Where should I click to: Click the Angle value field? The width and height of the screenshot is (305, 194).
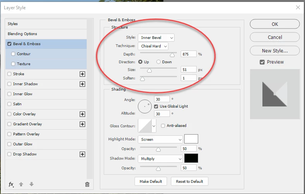pyautogui.click(x=162, y=99)
